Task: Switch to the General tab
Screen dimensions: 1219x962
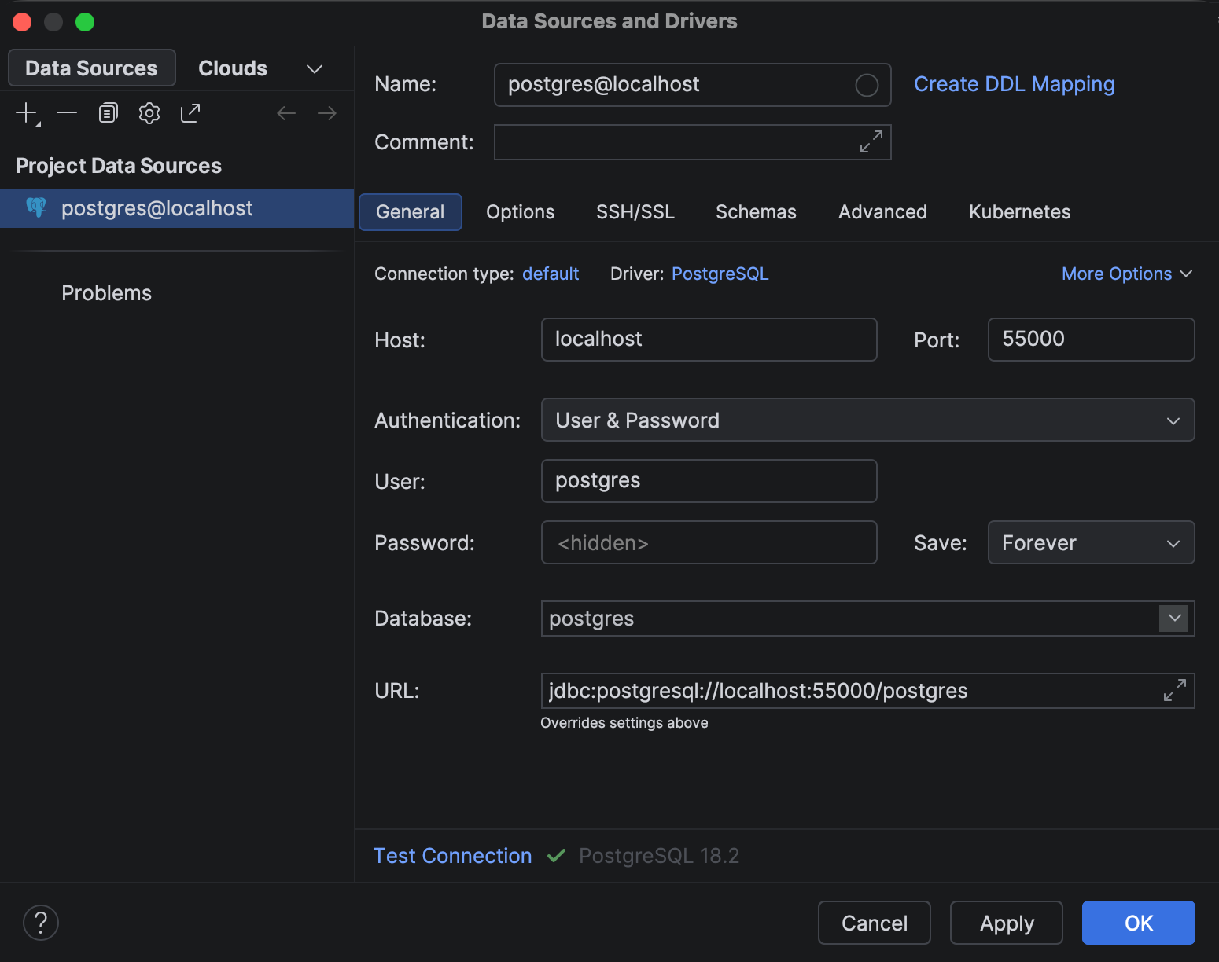Action: [x=410, y=212]
